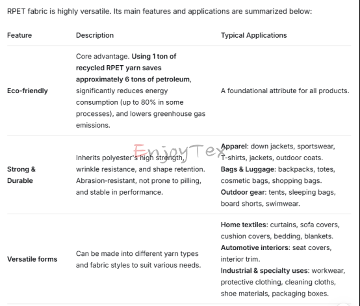Click the intro sentence about RPET fabric versatility
The image size is (360, 306).
160,11
